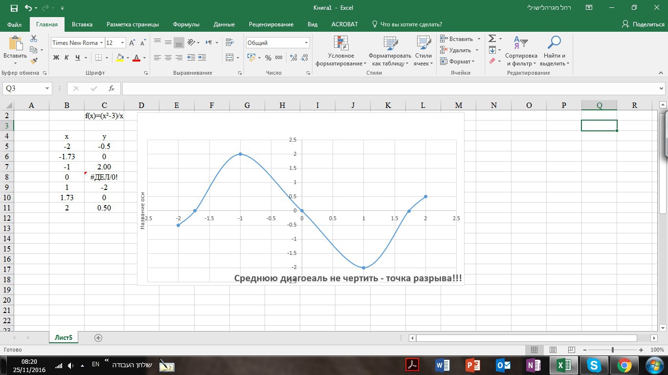The image size is (668, 375).
Task: Apply percent style to the cell
Action: pyautogui.click(x=268, y=58)
